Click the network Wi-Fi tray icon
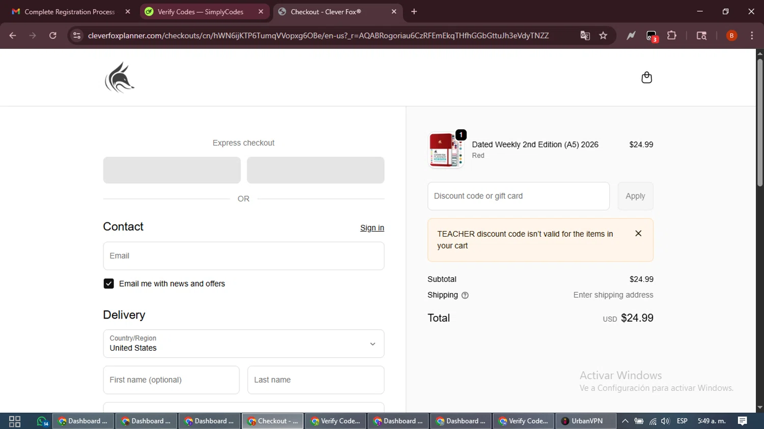The height and width of the screenshot is (429, 764). [x=652, y=421]
